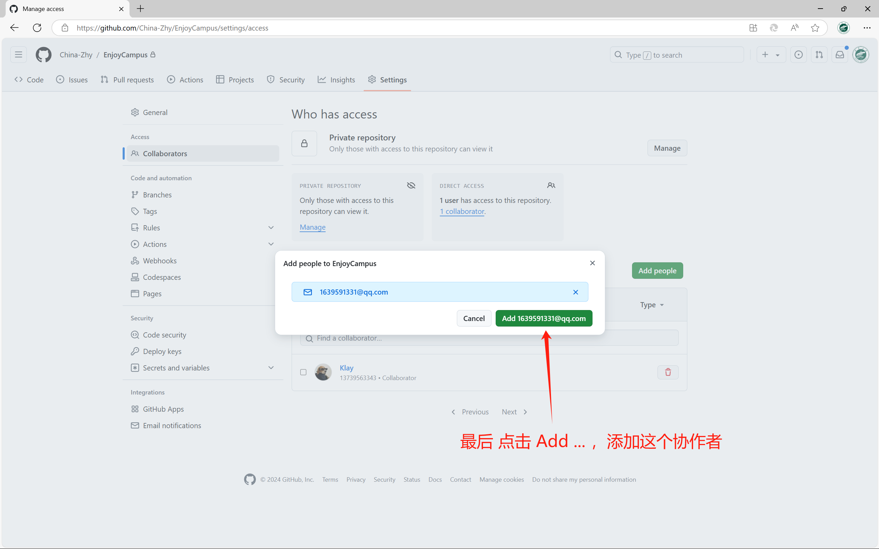Image resolution: width=879 pixels, height=549 pixels.
Task: Open the Insights tab
Action: (x=336, y=80)
